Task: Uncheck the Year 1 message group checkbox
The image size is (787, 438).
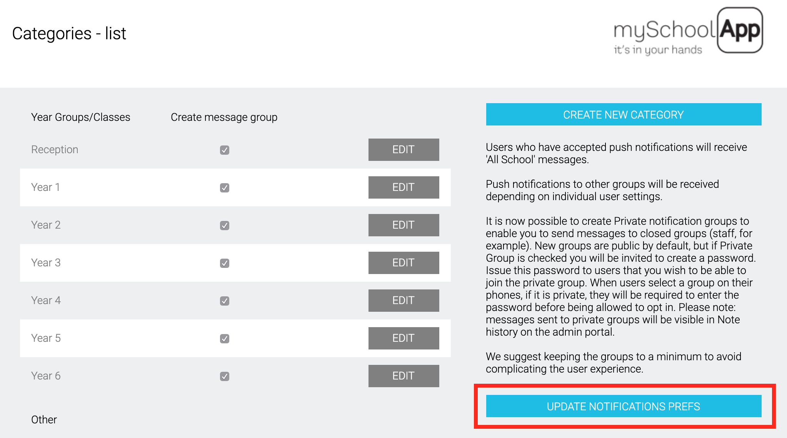Action: 225,188
